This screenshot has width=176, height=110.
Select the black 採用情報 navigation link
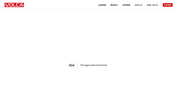[x=126, y=5]
